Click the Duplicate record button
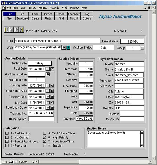Screen dimensions: 157x165 tap(22, 18)
